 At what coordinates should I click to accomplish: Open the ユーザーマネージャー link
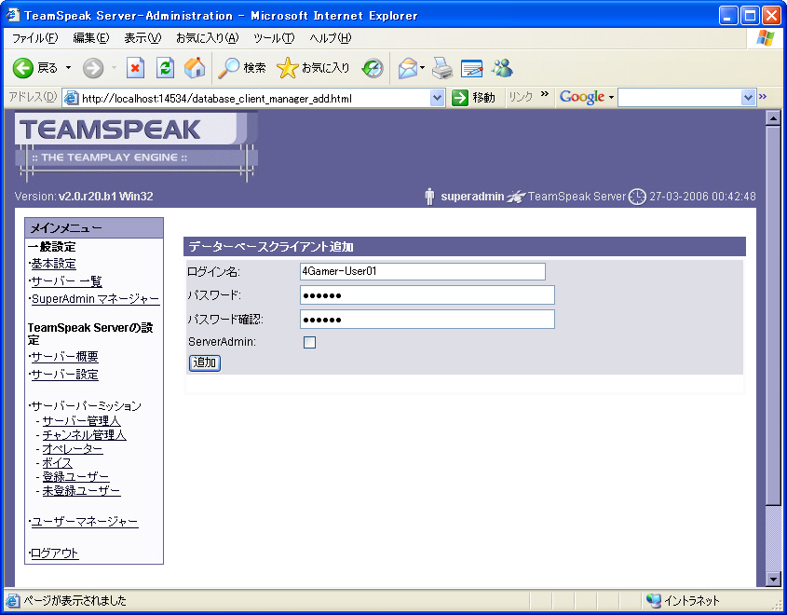[x=85, y=522]
